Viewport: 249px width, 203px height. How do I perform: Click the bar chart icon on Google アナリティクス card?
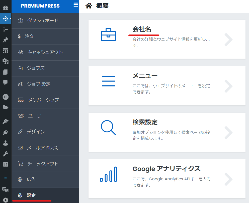click(109, 174)
